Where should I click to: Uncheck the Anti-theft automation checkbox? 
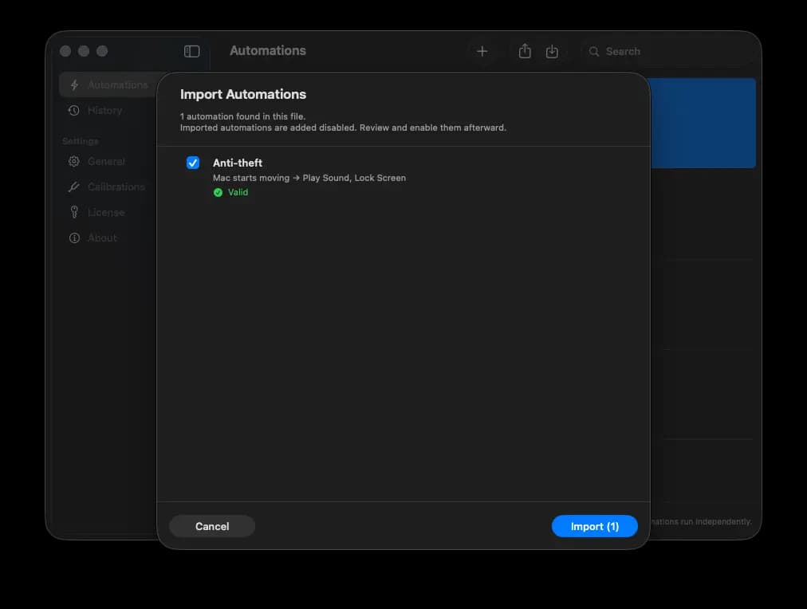click(x=192, y=163)
